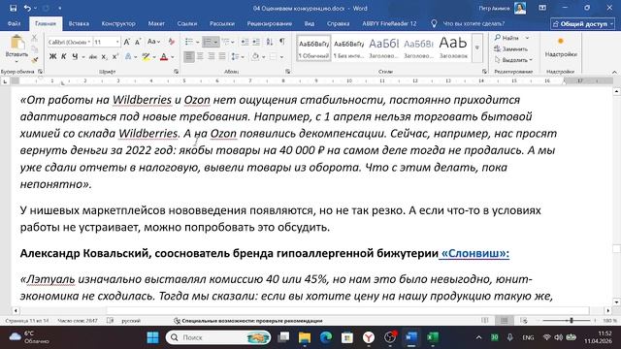The width and height of the screenshot is (621, 349).
Task: Decrease font size with smaller A
Action: point(138,42)
